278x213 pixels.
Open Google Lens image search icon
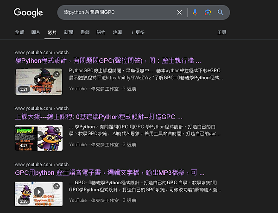pos(208,13)
